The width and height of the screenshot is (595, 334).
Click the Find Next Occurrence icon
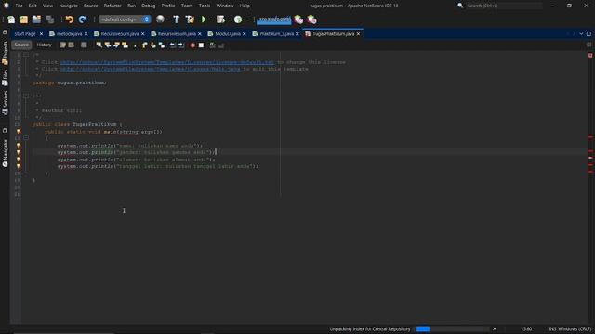click(x=116, y=45)
